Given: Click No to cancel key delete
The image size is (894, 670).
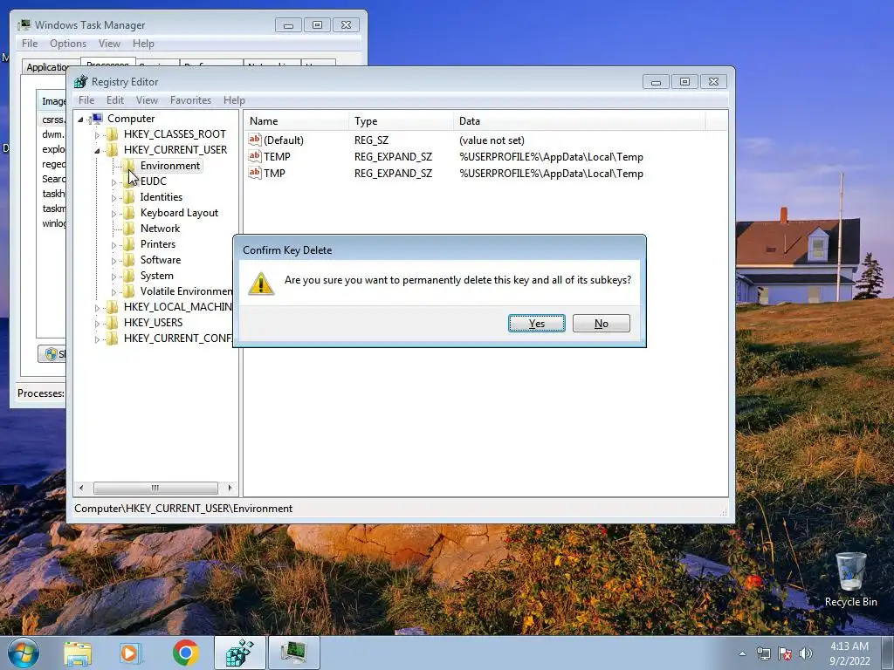Looking at the screenshot, I should (x=601, y=323).
